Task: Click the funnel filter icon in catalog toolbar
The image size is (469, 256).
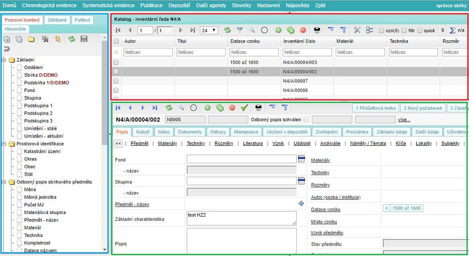Action: [240, 30]
